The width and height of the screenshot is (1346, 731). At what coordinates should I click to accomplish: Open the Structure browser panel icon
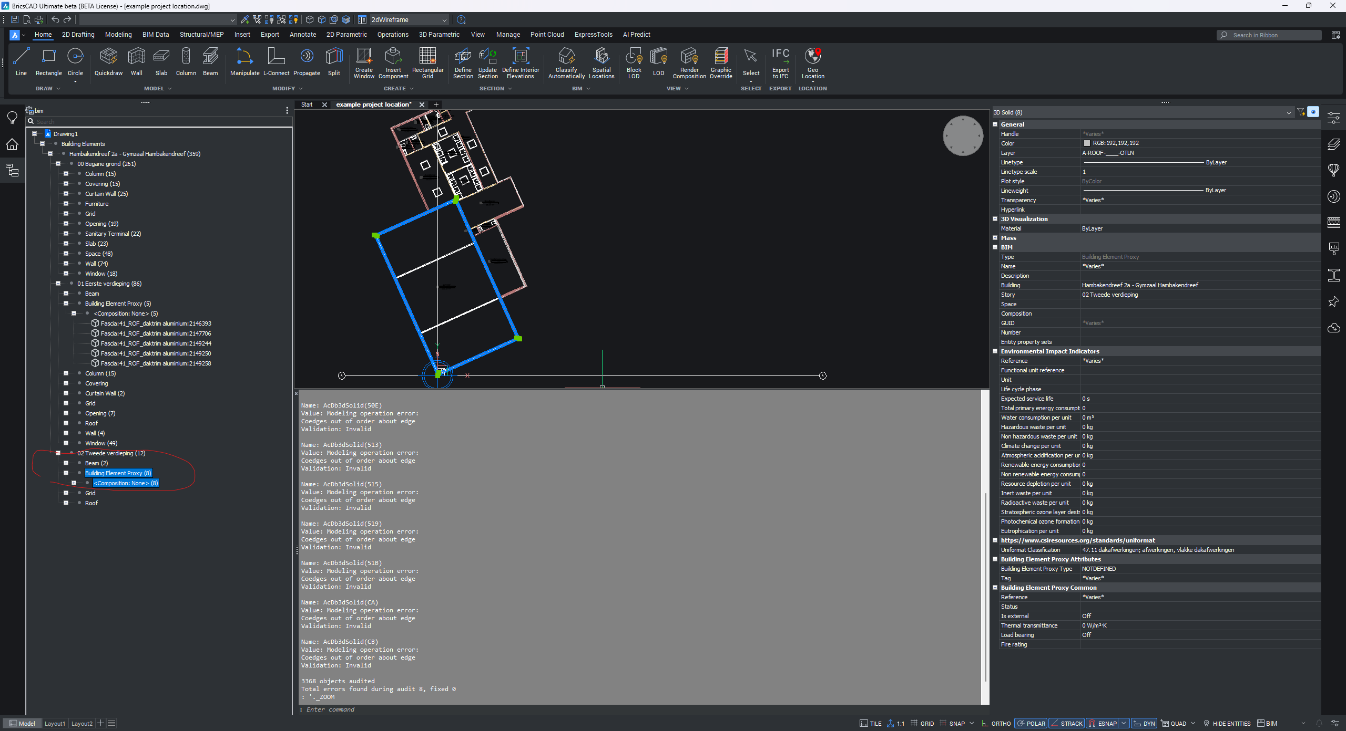click(12, 170)
